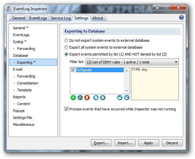Click the Export... button

click(101, 143)
